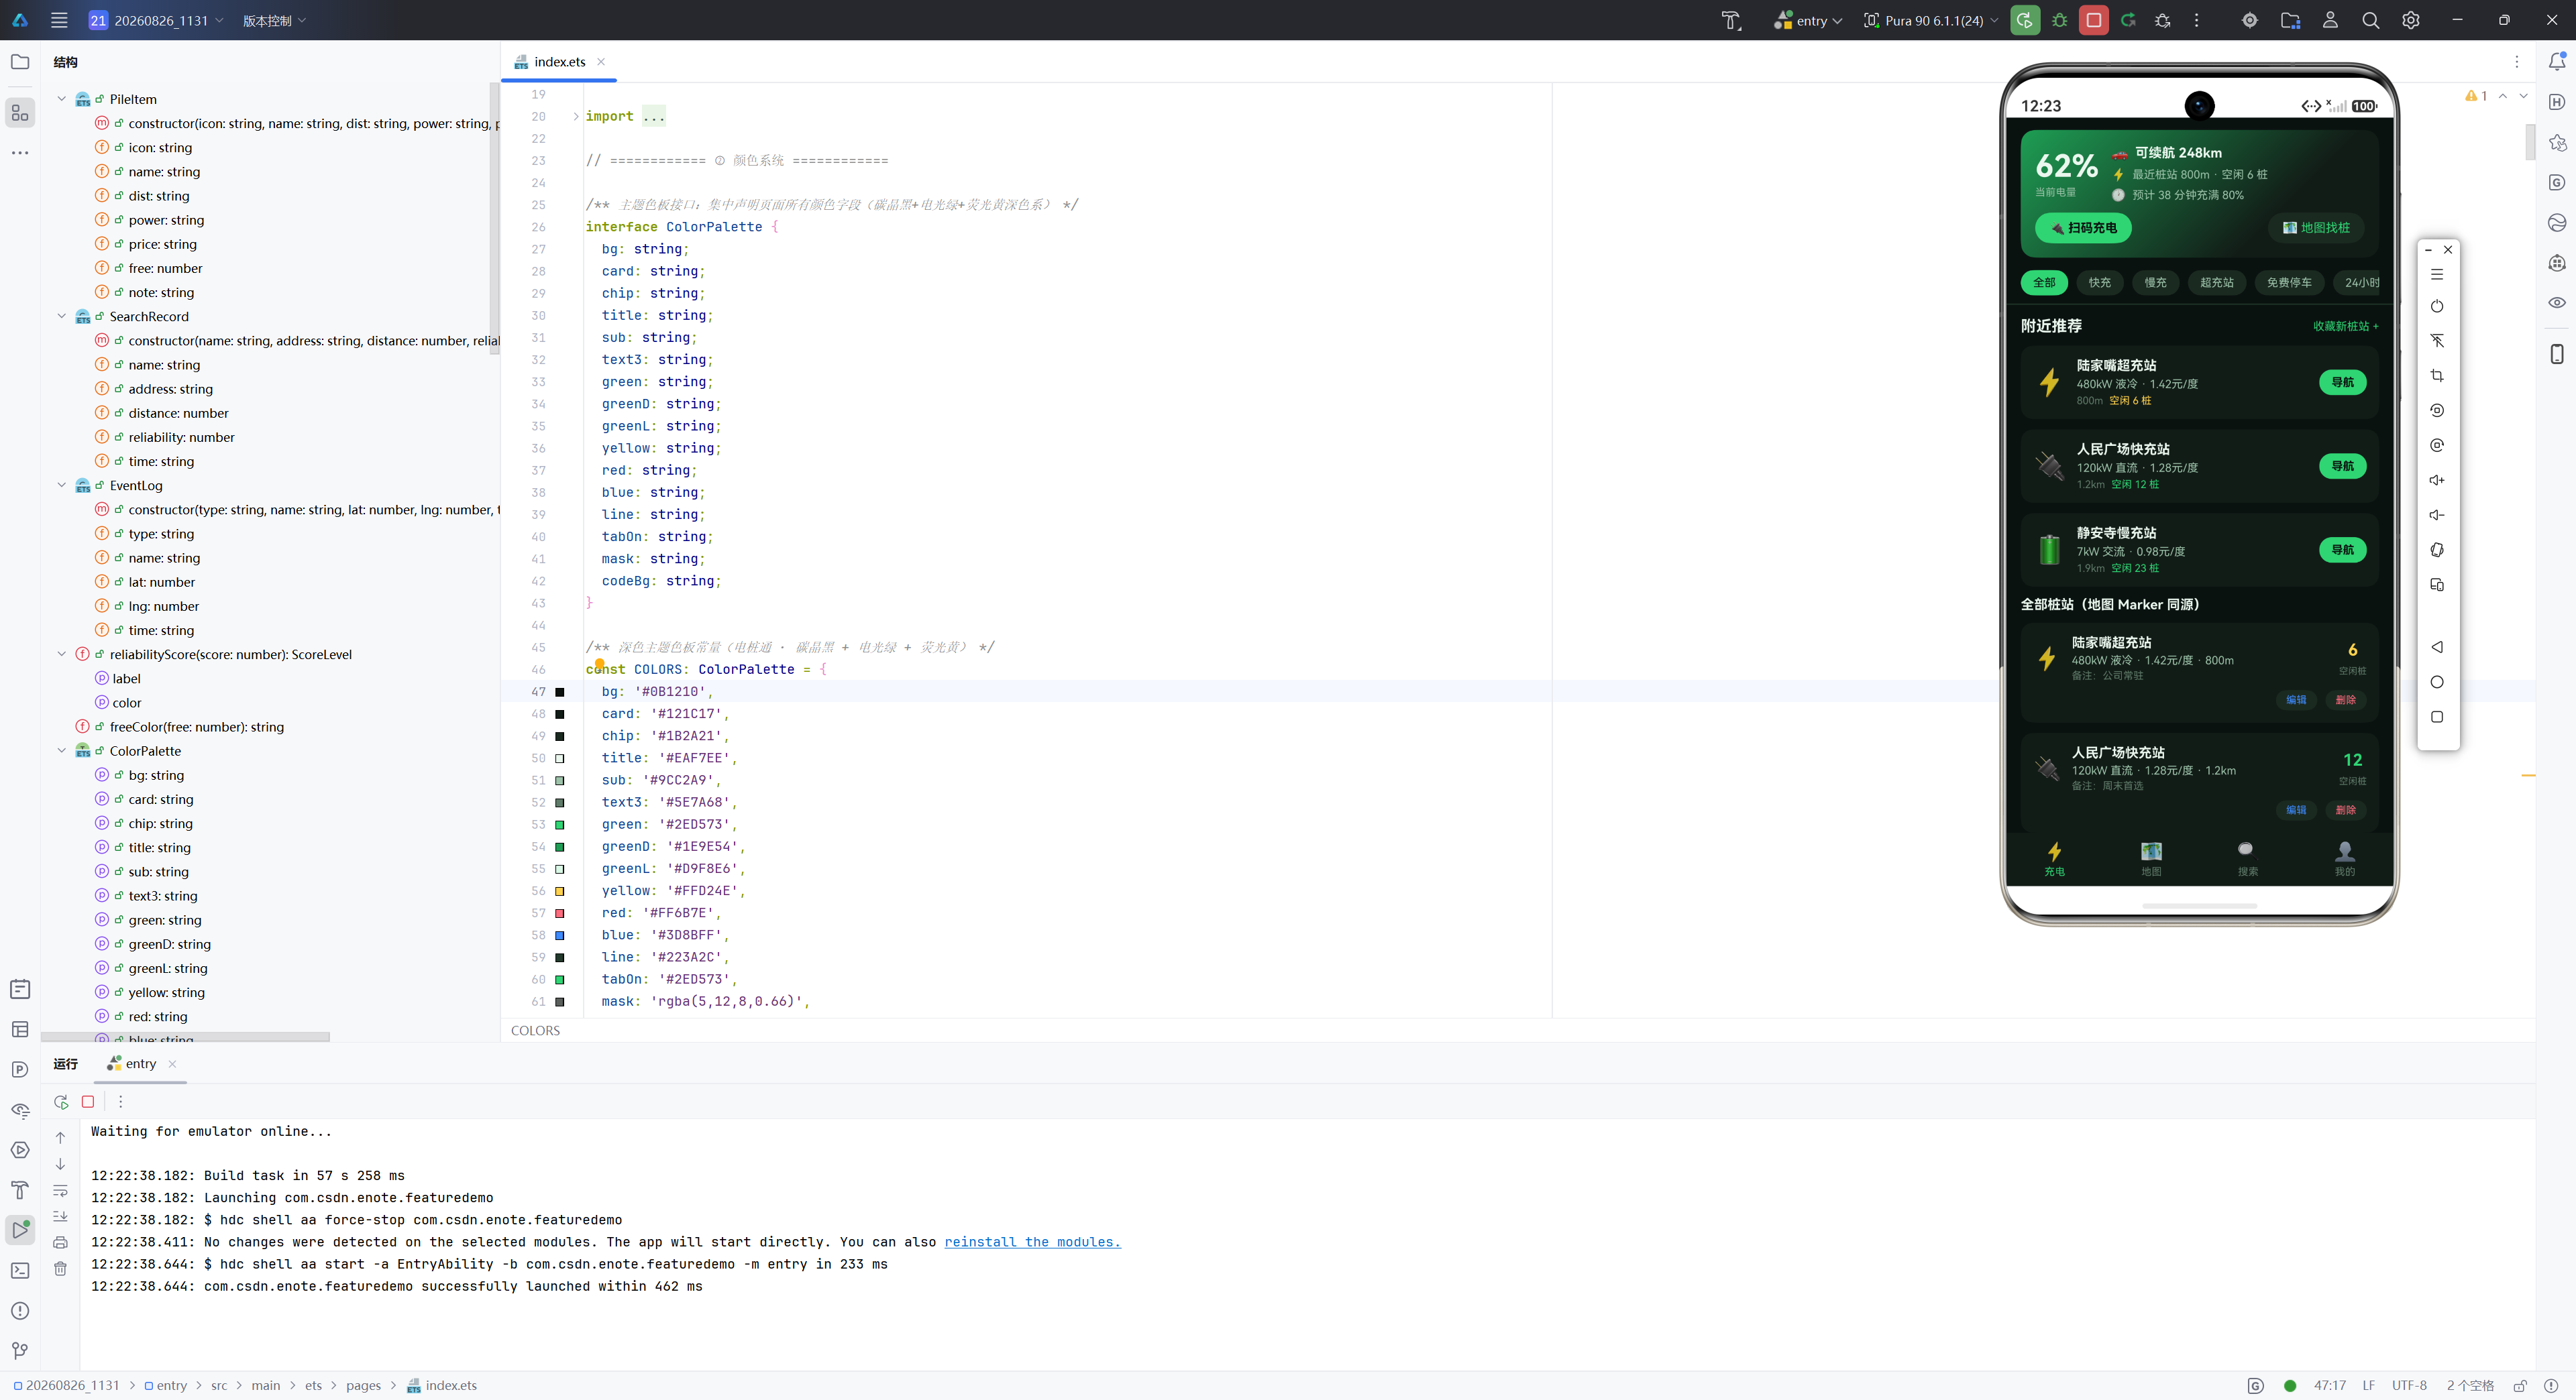Click the Run panel stop square icon
Screen dimensions: 2576x1400
point(88,1101)
